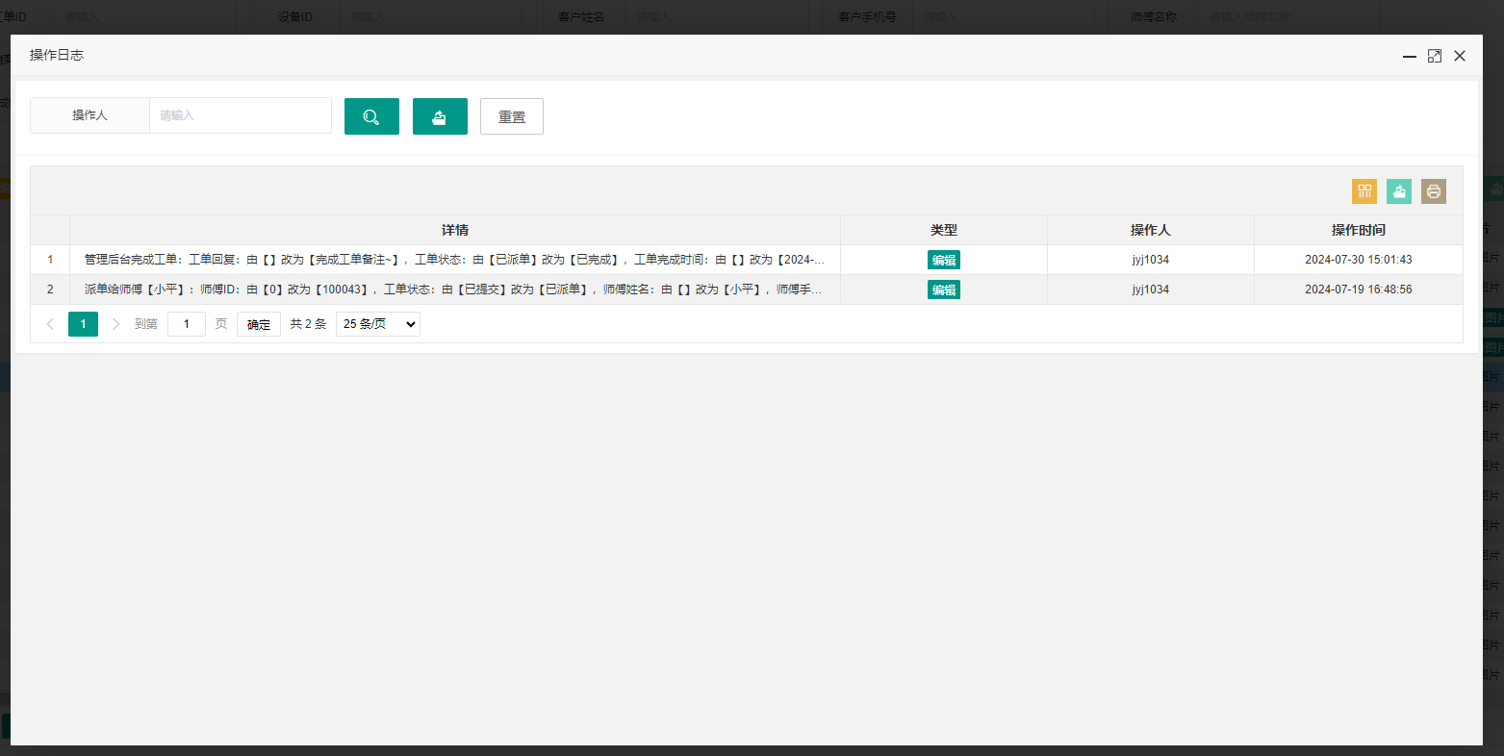Maximize the 操作日志 dialog

click(x=1435, y=56)
